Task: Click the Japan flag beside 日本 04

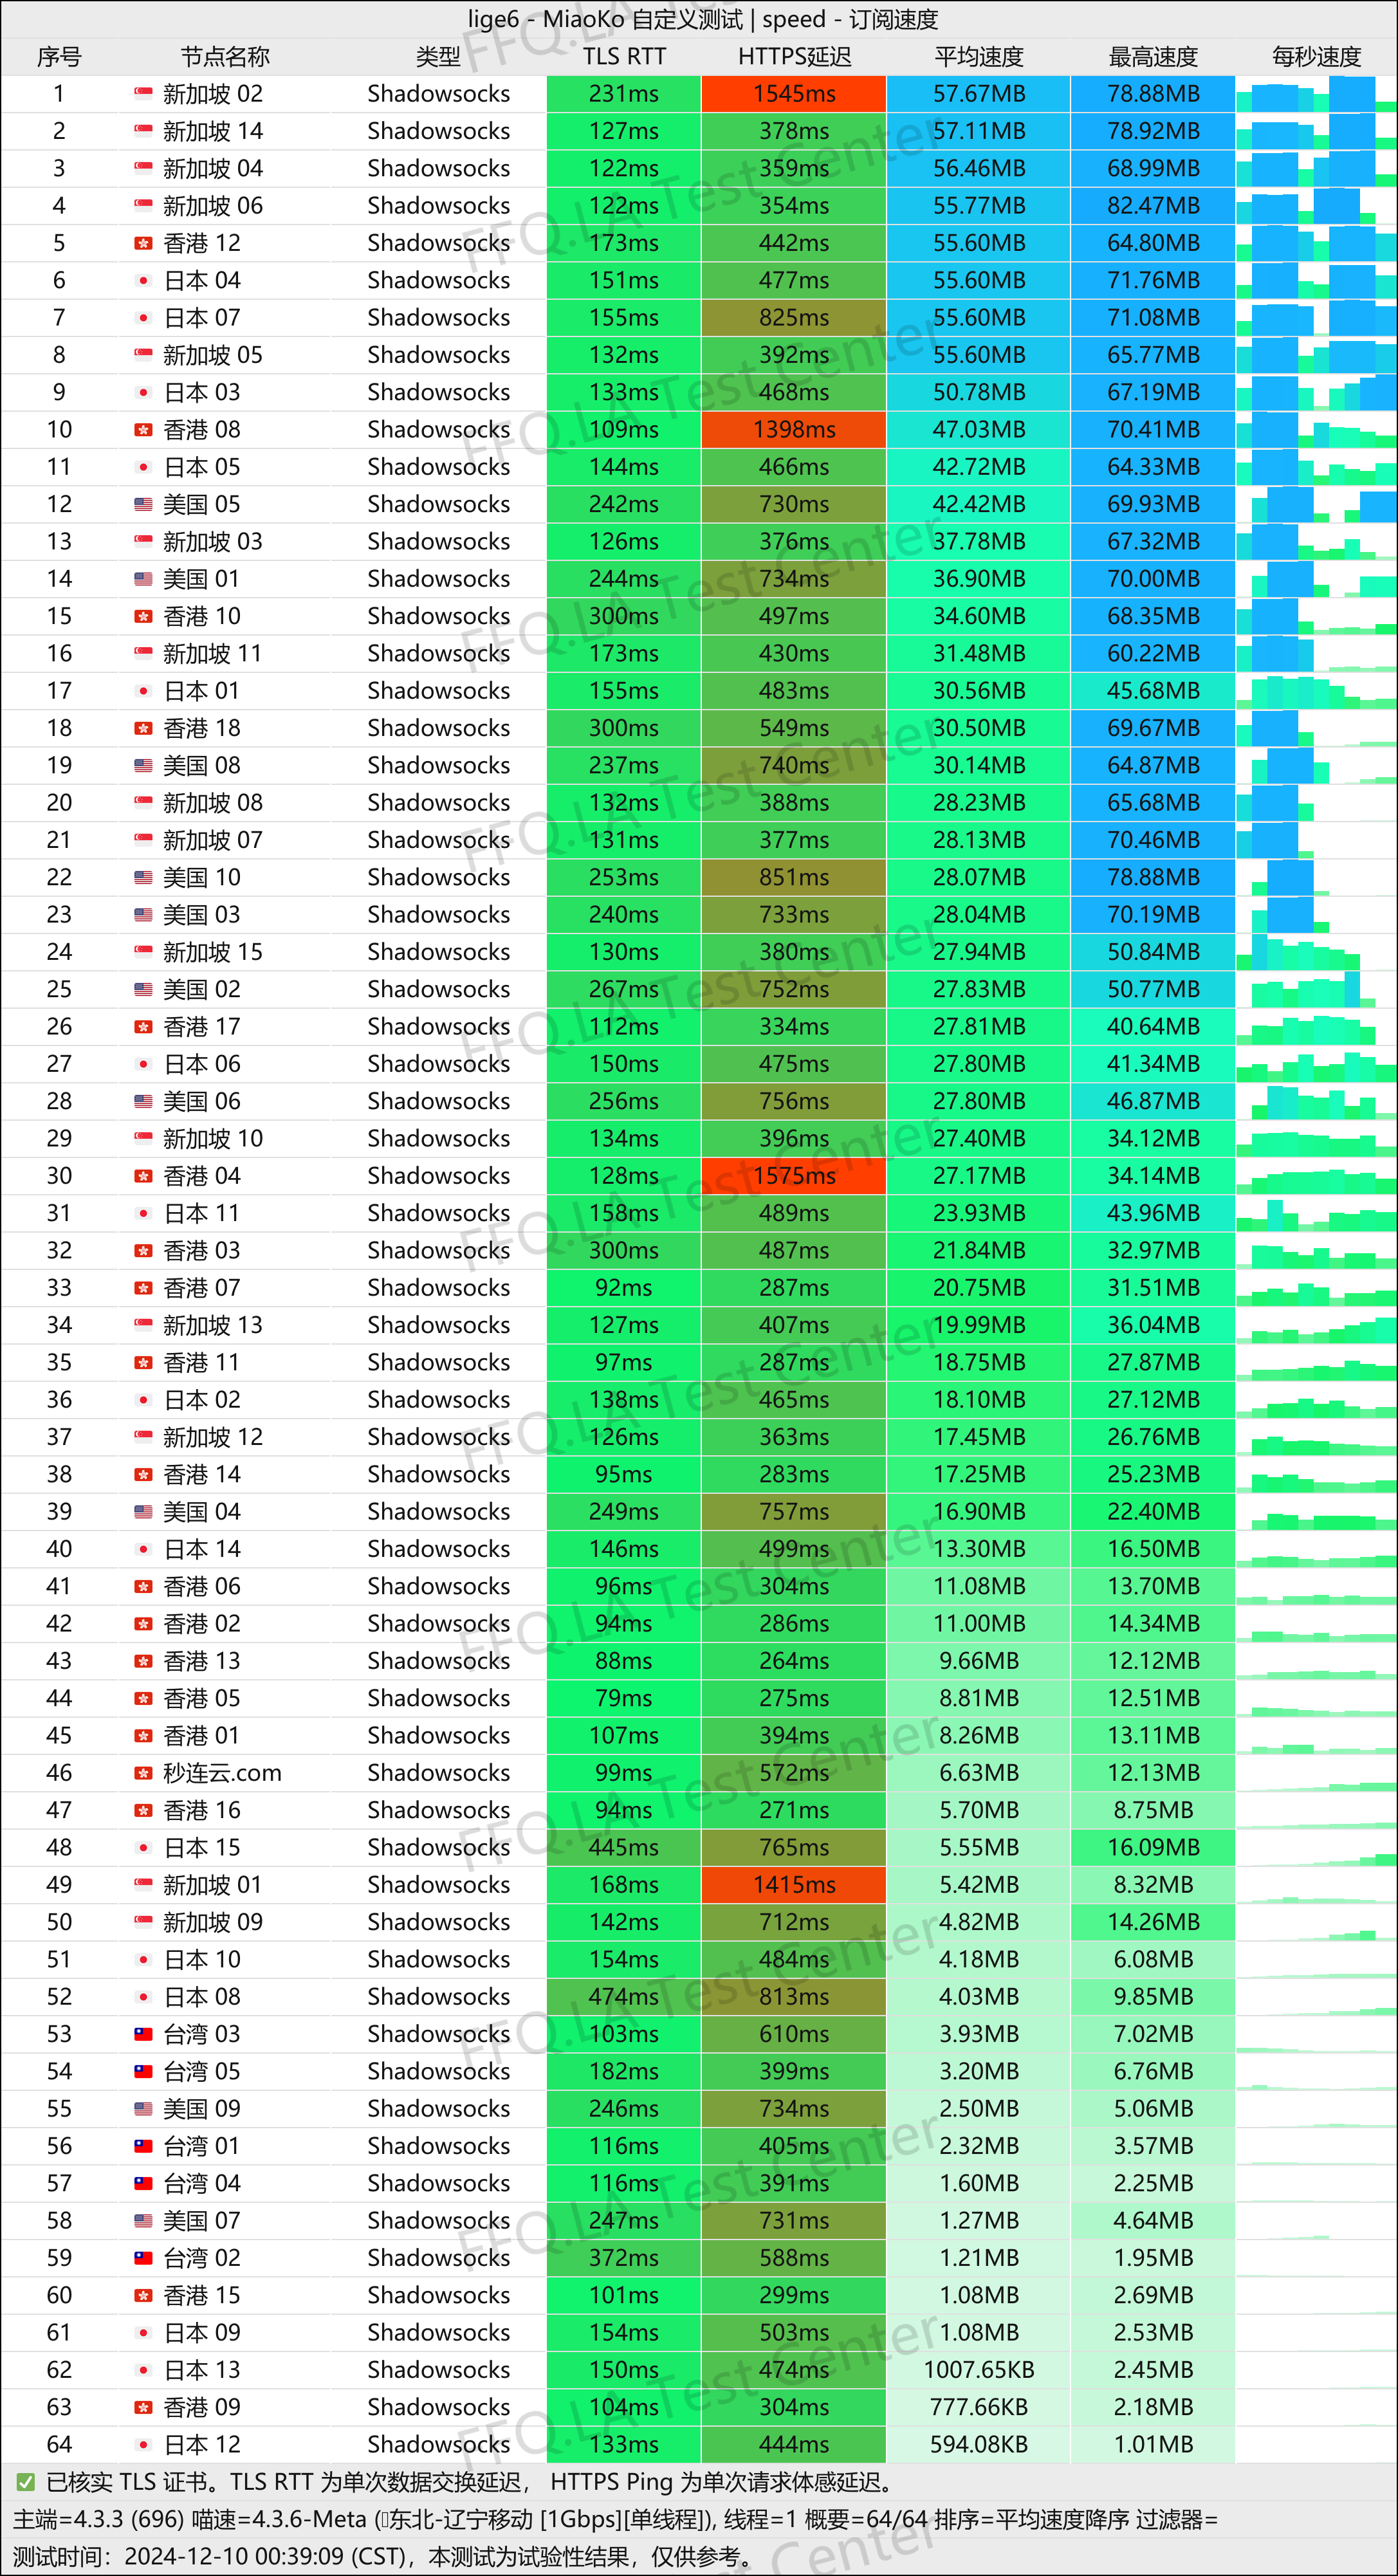Action: point(143,281)
